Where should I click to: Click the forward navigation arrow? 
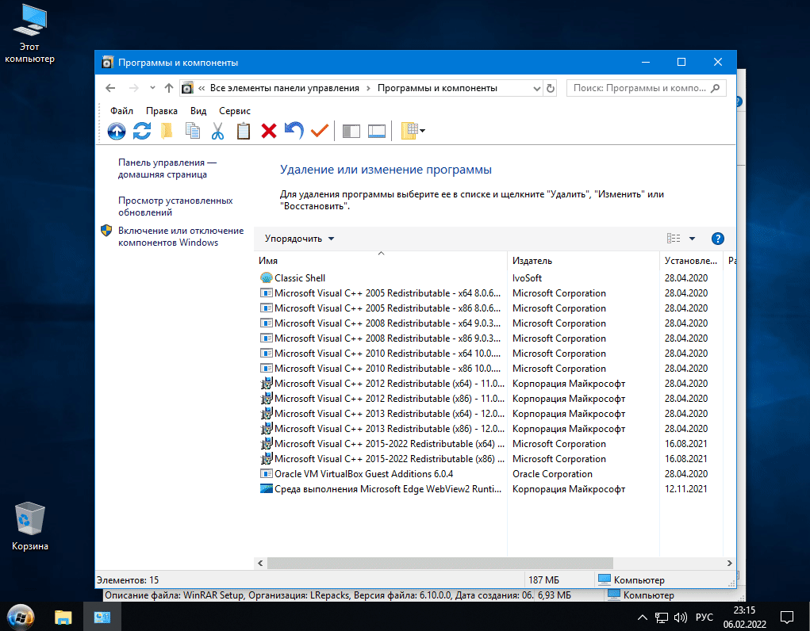coord(133,88)
